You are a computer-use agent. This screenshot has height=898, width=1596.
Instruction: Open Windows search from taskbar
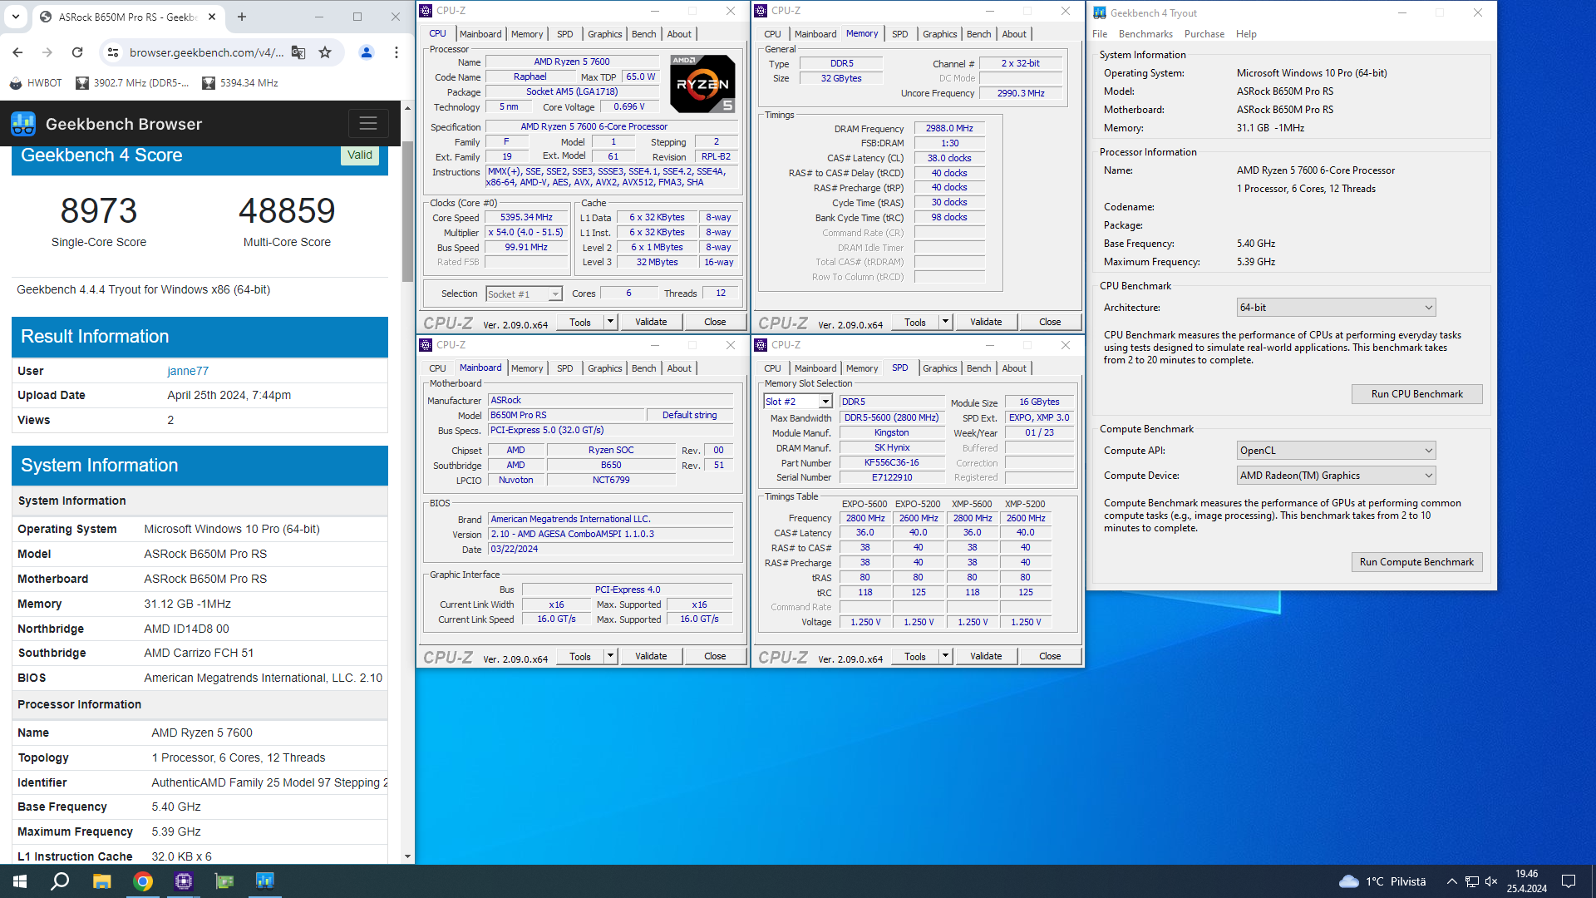[60, 881]
